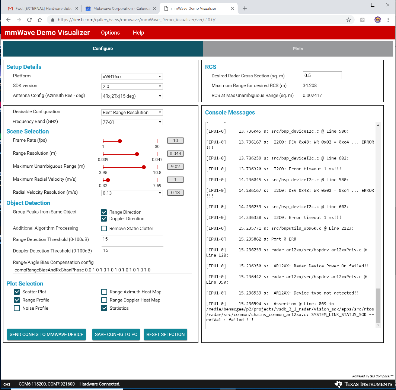Viewport: 396px width, 390px height.
Task: Toggle Range Direction peak grouping checkbox
Action: click(104, 212)
